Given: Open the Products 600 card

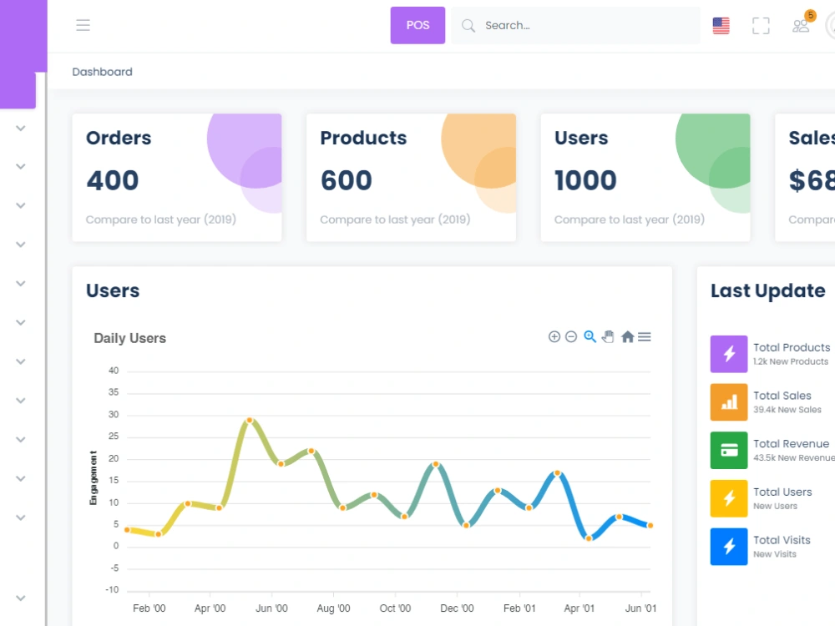Looking at the screenshot, I should click(411, 177).
